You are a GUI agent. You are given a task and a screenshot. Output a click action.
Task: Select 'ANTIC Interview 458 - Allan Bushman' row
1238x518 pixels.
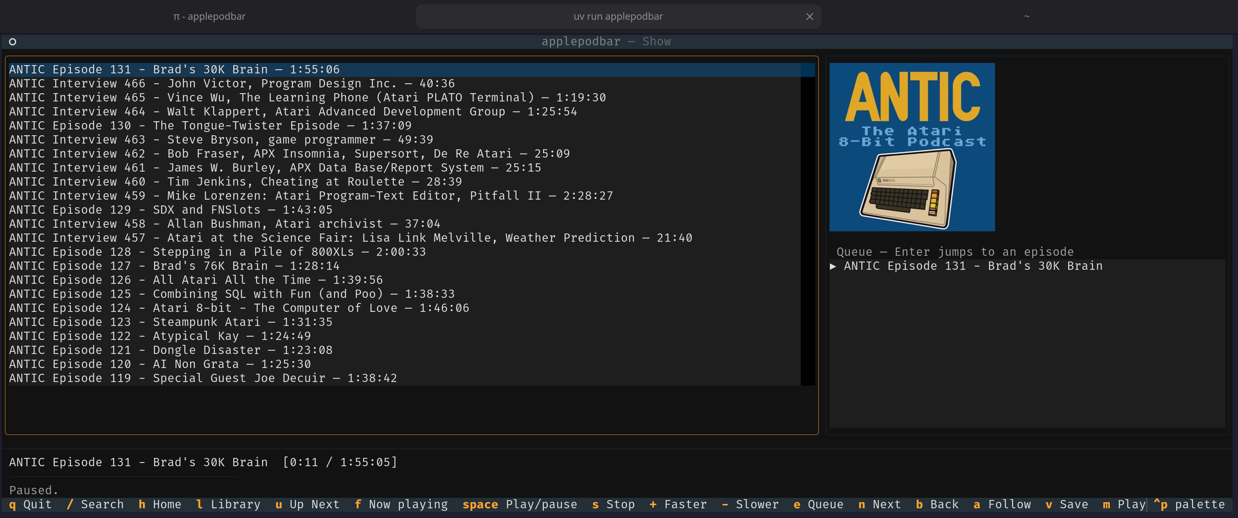[x=405, y=224]
